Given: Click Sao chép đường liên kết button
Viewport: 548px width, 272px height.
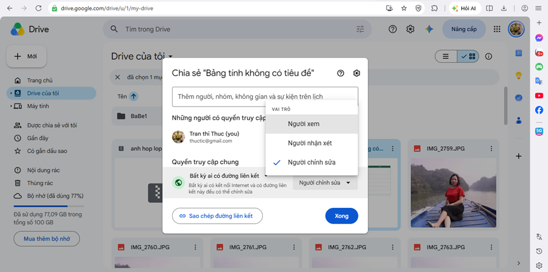Looking at the screenshot, I should click(217, 216).
